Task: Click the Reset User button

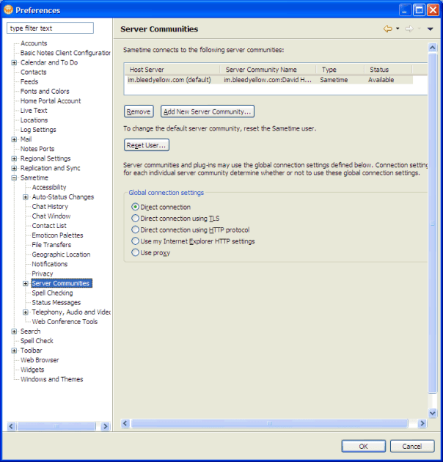Action: (x=146, y=145)
